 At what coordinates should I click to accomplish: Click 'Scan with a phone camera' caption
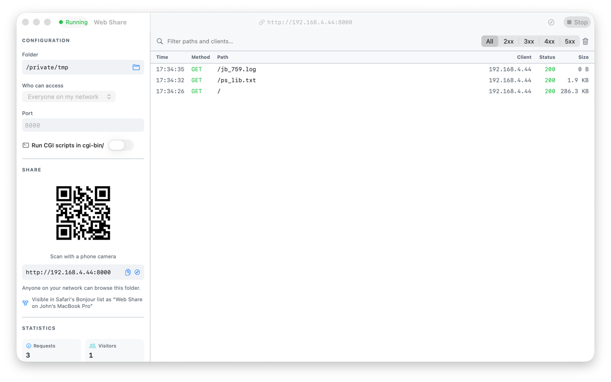[83, 256]
